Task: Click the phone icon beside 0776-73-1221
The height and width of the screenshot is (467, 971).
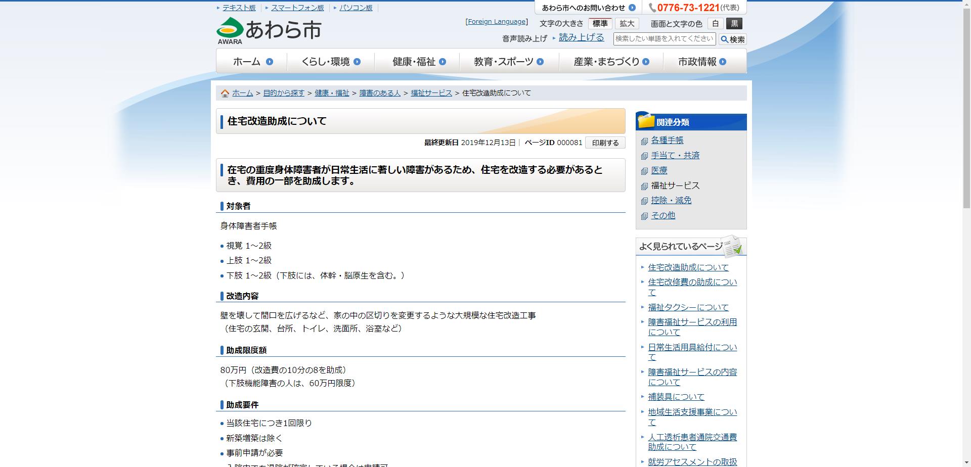Action: pos(652,8)
